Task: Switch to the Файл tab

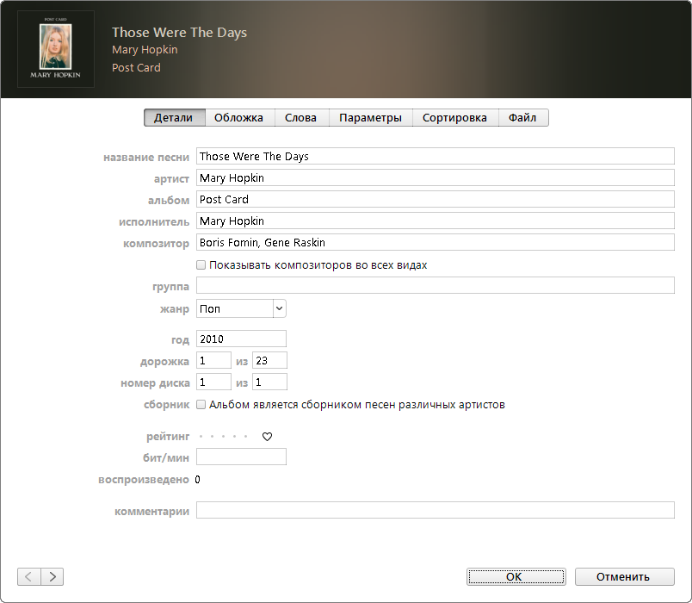Action: (x=522, y=118)
